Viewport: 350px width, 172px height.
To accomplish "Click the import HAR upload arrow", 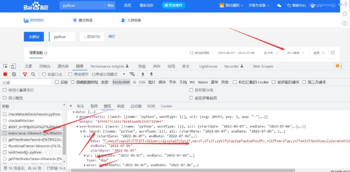I will point(143,74).
